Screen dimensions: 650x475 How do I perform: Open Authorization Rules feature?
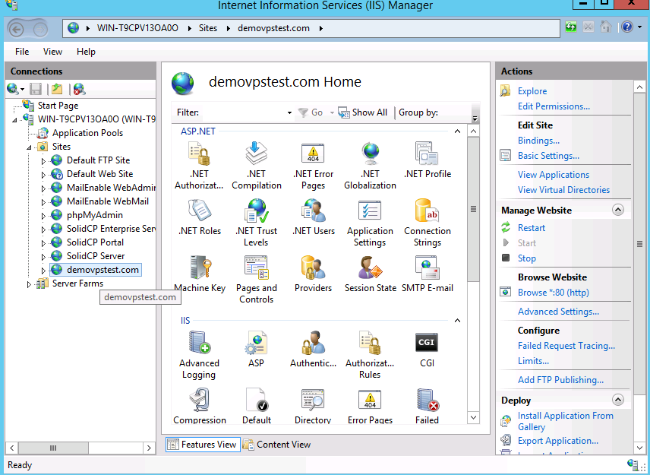370,354
